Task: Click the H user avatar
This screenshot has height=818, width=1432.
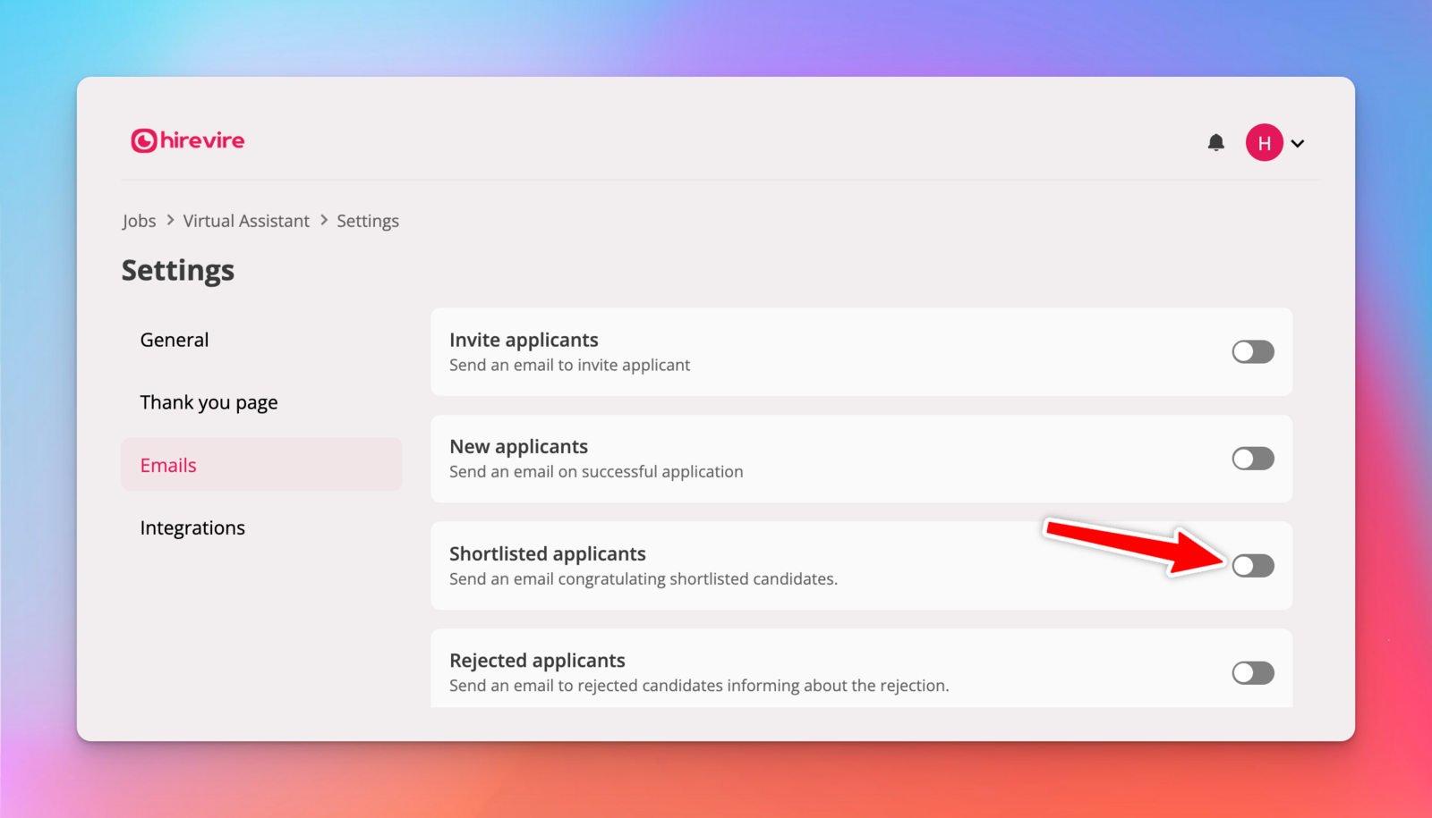Action: pyautogui.click(x=1264, y=143)
